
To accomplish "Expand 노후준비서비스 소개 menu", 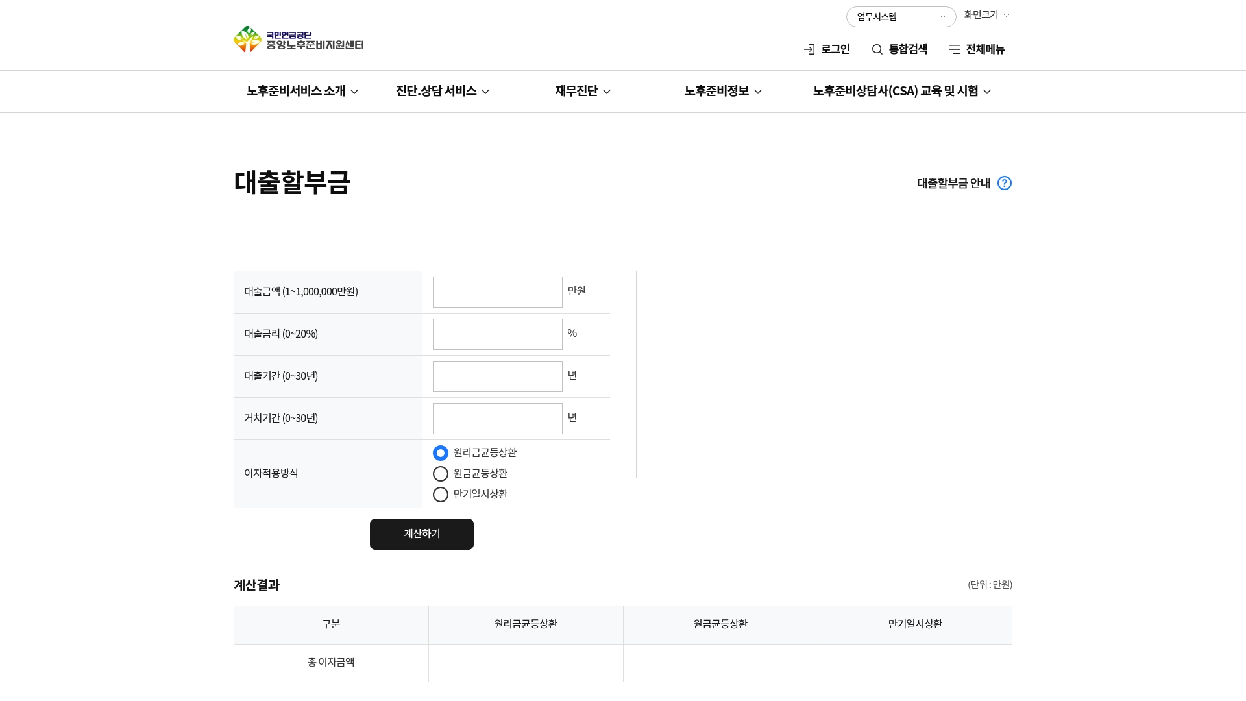I will point(302,91).
